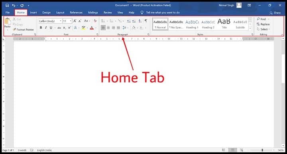Open the File menu
Image resolution: width=287 pixels, height=154 pixels.
8,12
